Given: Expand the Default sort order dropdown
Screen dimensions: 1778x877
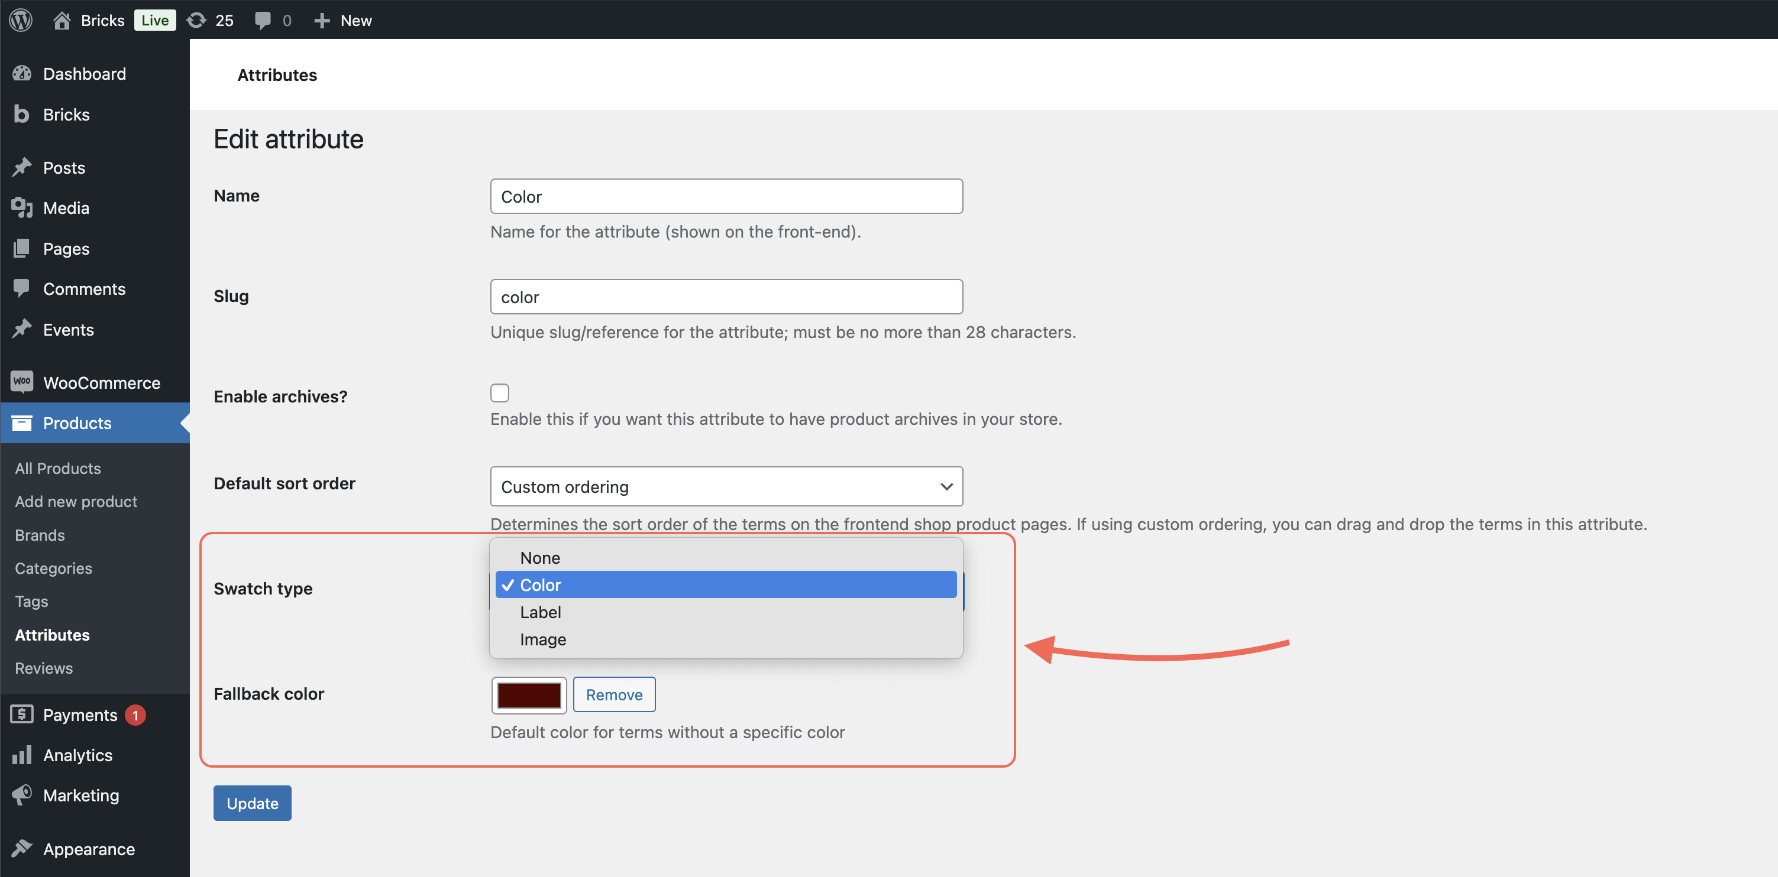Looking at the screenshot, I should coord(726,487).
